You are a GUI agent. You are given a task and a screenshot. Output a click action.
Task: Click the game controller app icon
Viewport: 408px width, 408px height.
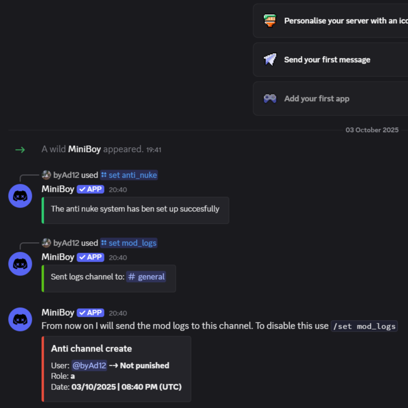(270, 99)
